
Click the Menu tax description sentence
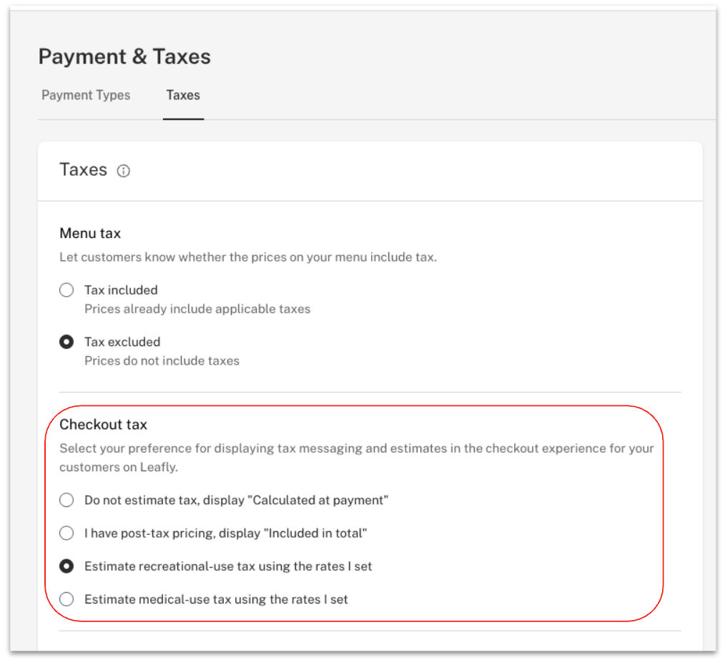(247, 257)
